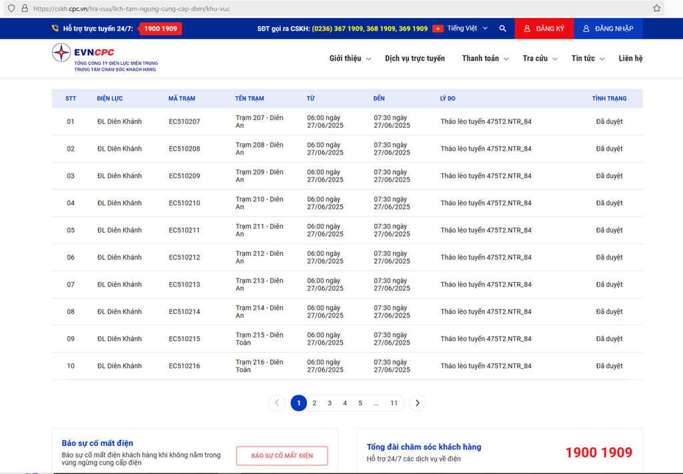Go to next page with right arrow
The height and width of the screenshot is (474, 683).
point(418,403)
